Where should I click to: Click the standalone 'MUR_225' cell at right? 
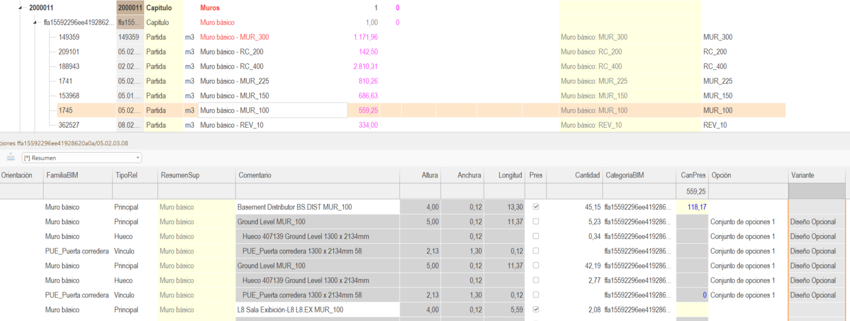point(718,81)
